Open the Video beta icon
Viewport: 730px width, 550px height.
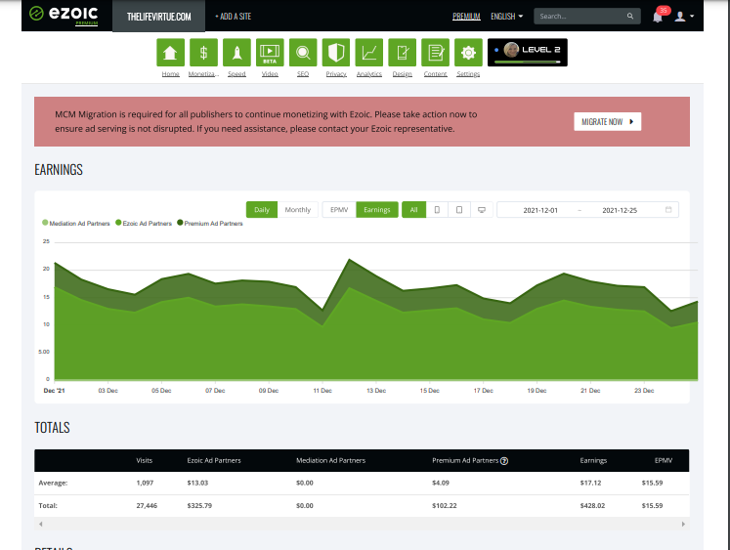click(270, 53)
